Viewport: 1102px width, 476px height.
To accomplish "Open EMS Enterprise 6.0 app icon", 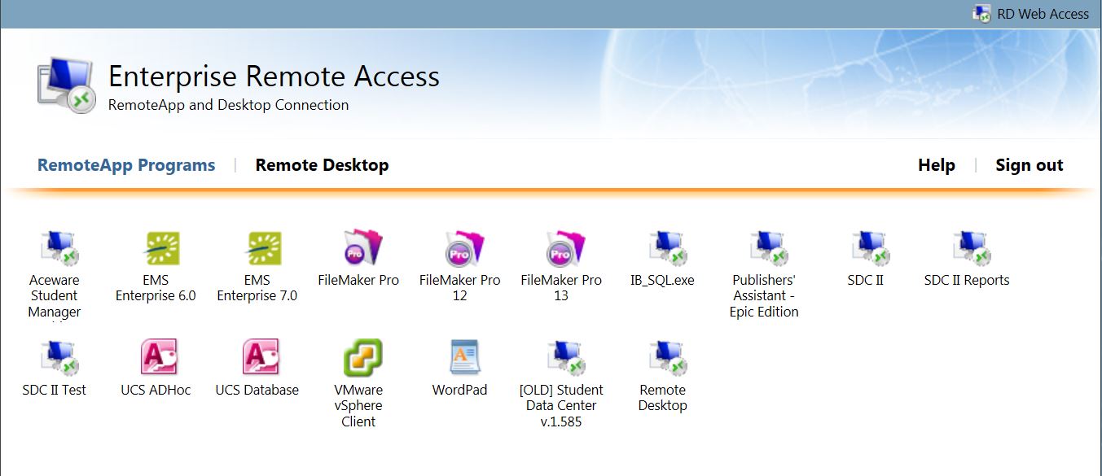I will [161, 248].
